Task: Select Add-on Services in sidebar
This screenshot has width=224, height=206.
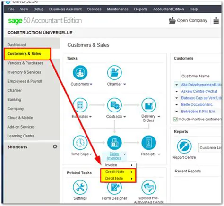Action: pos(21,127)
